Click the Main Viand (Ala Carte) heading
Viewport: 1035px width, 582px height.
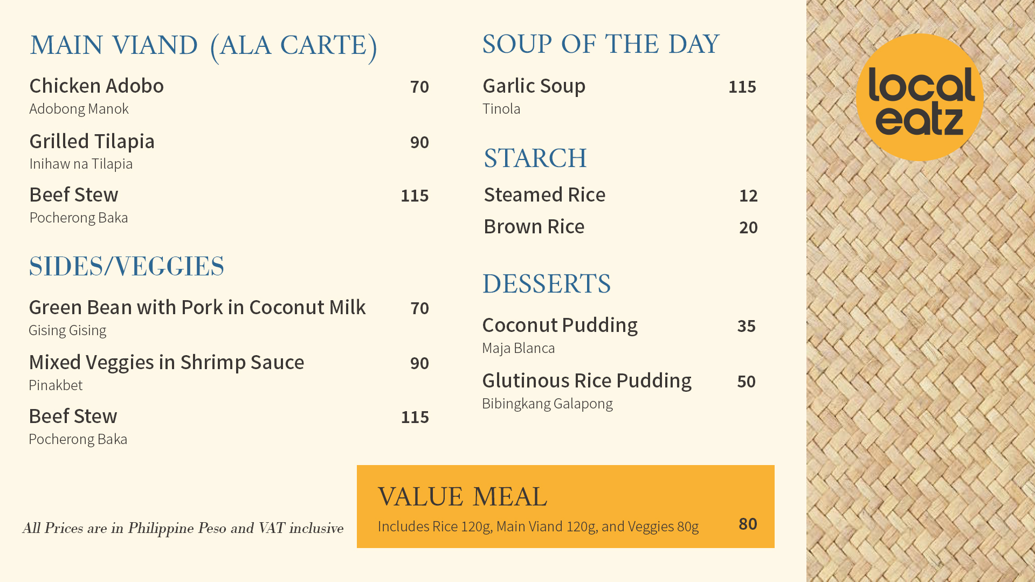tap(203, 46)
